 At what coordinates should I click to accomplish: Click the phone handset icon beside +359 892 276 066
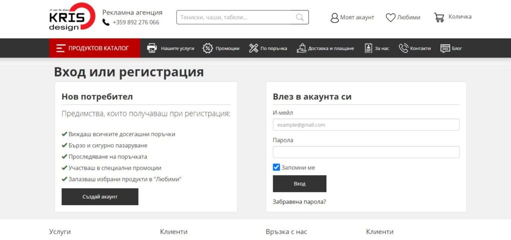pos(106,22)
